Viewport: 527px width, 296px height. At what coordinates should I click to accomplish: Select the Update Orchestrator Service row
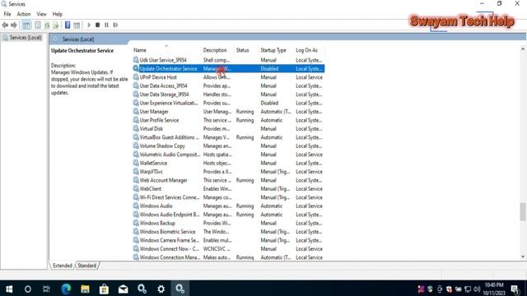pyautogui.click(x=228, y=69)
